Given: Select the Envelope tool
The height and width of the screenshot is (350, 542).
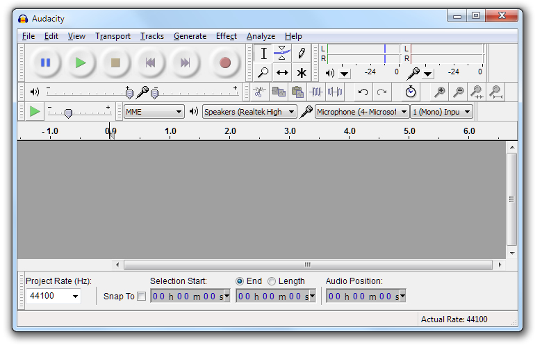Looking at the screenshot, I should pos(282,53).
